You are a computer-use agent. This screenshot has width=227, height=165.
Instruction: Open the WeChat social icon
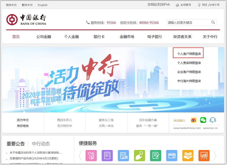[203, 120]
